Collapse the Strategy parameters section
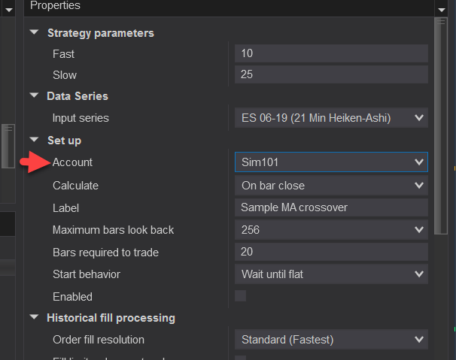Screen dimensions: 456x360 [x=34, y=33]
